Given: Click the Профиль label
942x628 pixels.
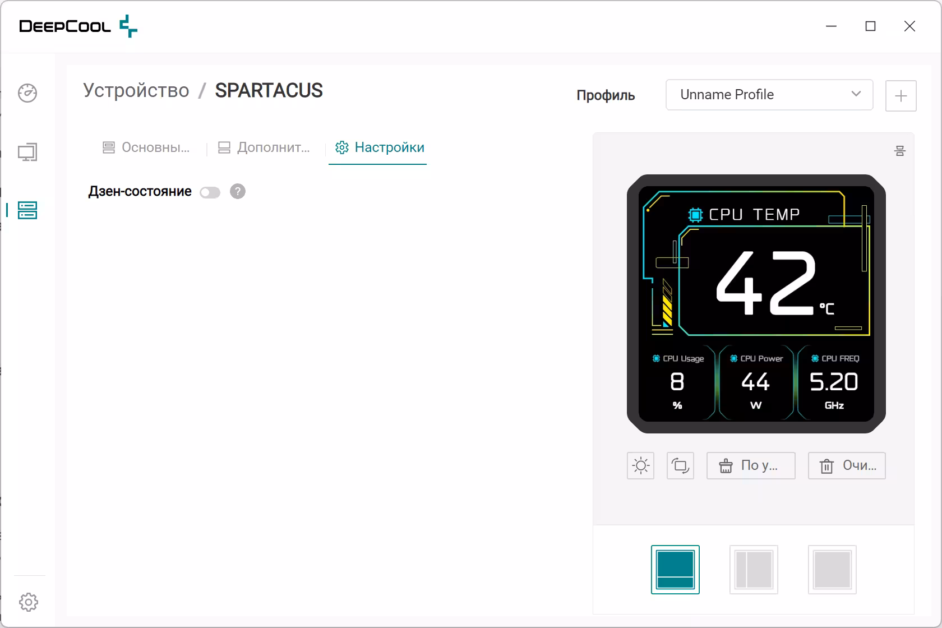Looking at the screenshot, I should coord(606,95).
